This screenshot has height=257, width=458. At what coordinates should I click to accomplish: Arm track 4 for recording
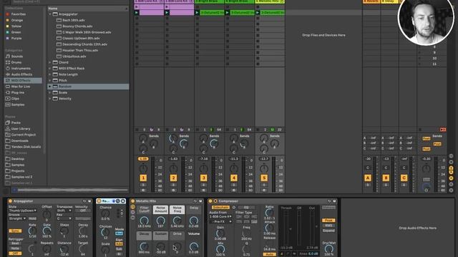[234, 191]
